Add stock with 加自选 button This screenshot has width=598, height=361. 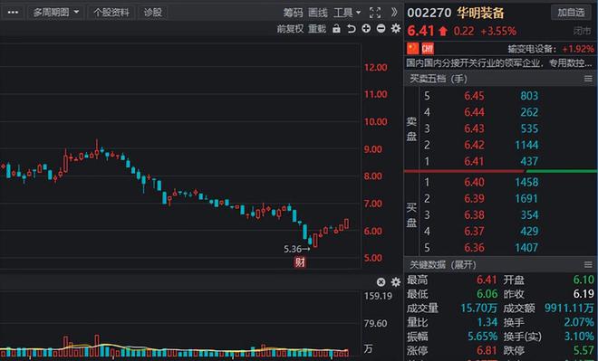pos(571,13)
